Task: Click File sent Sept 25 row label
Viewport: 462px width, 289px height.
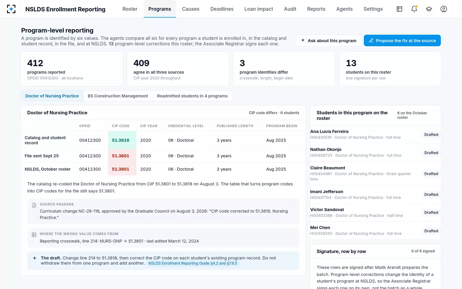Action: click(42, 156)
